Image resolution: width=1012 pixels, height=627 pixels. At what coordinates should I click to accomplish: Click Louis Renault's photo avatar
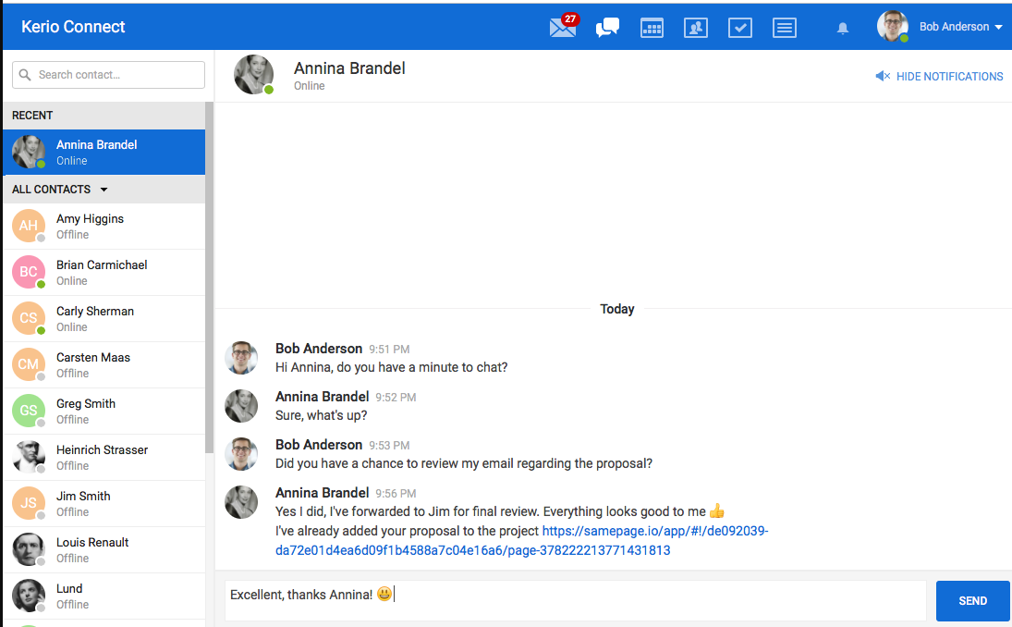pos(29,549)
